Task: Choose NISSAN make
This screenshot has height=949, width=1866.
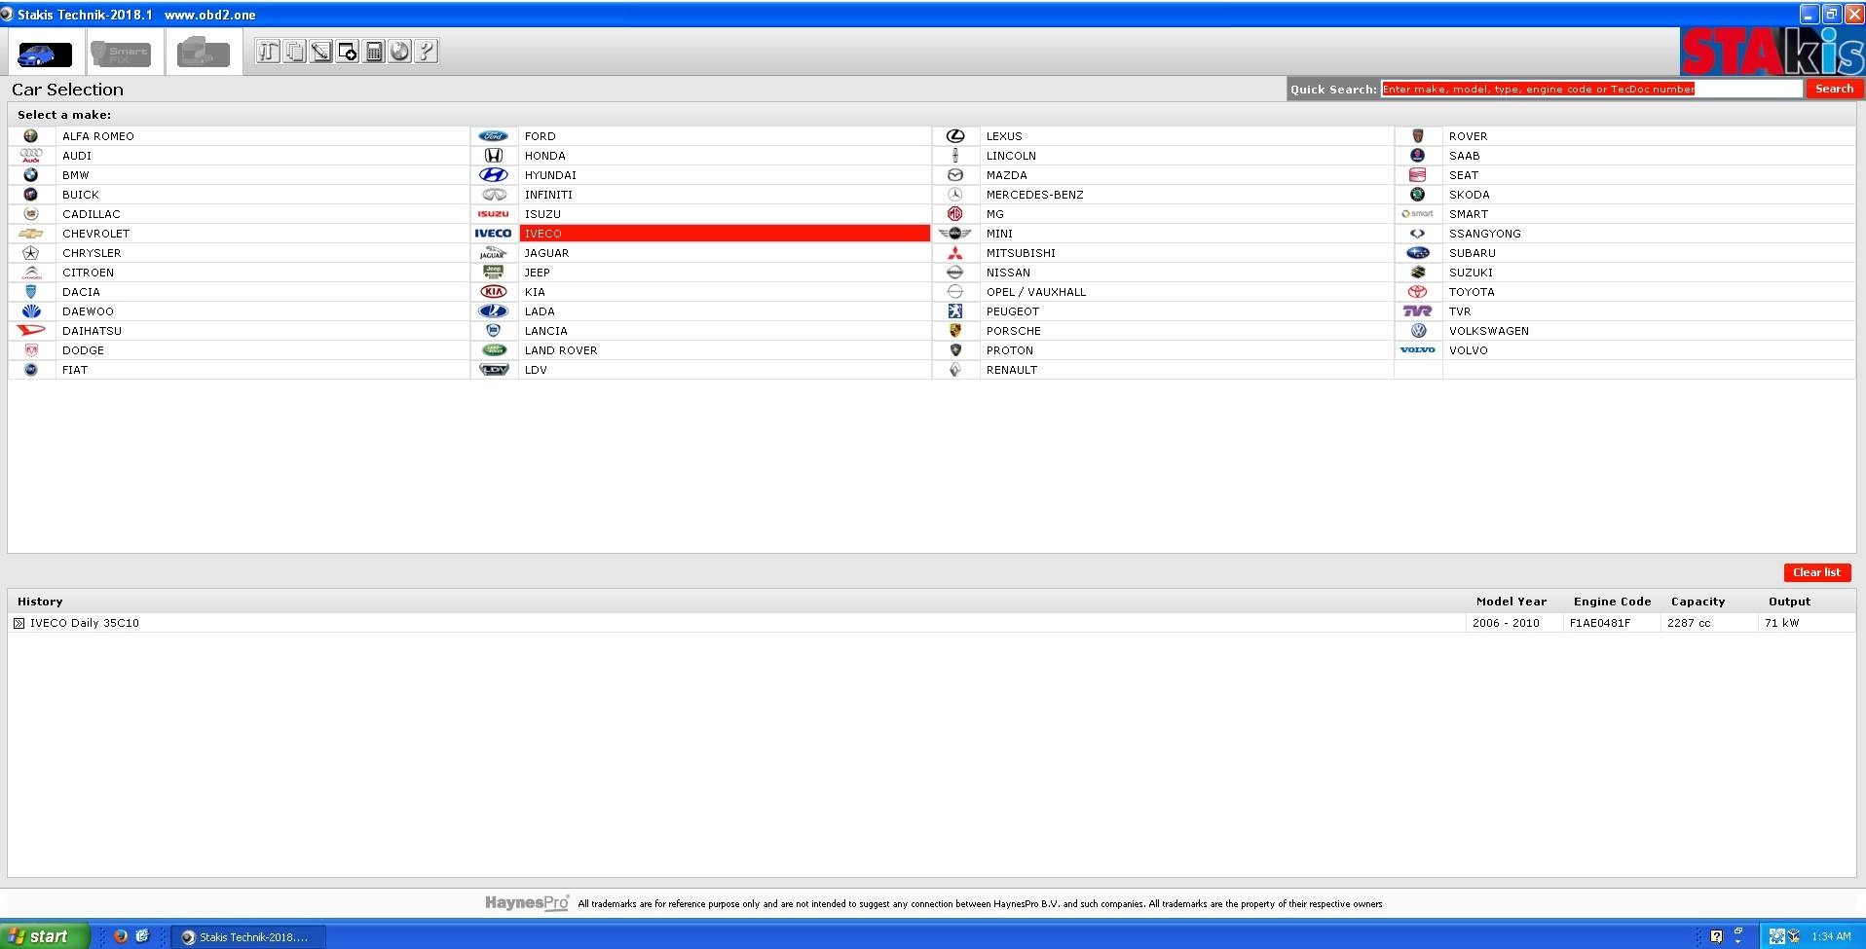Action: coord(1008,273)
